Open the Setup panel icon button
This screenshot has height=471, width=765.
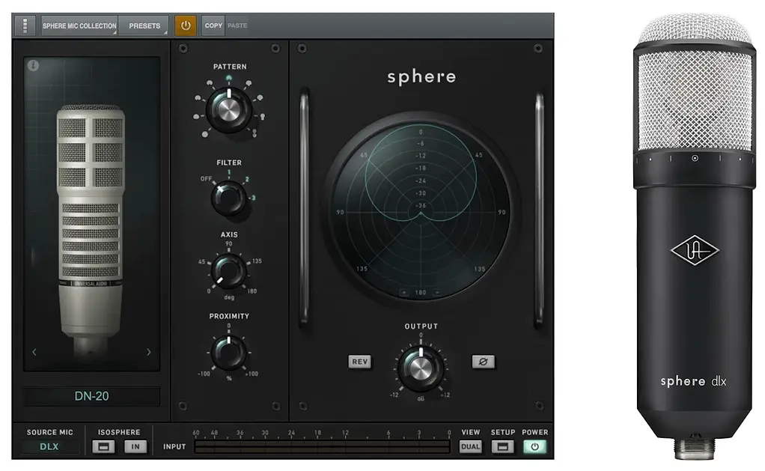(x=502, y=446)
